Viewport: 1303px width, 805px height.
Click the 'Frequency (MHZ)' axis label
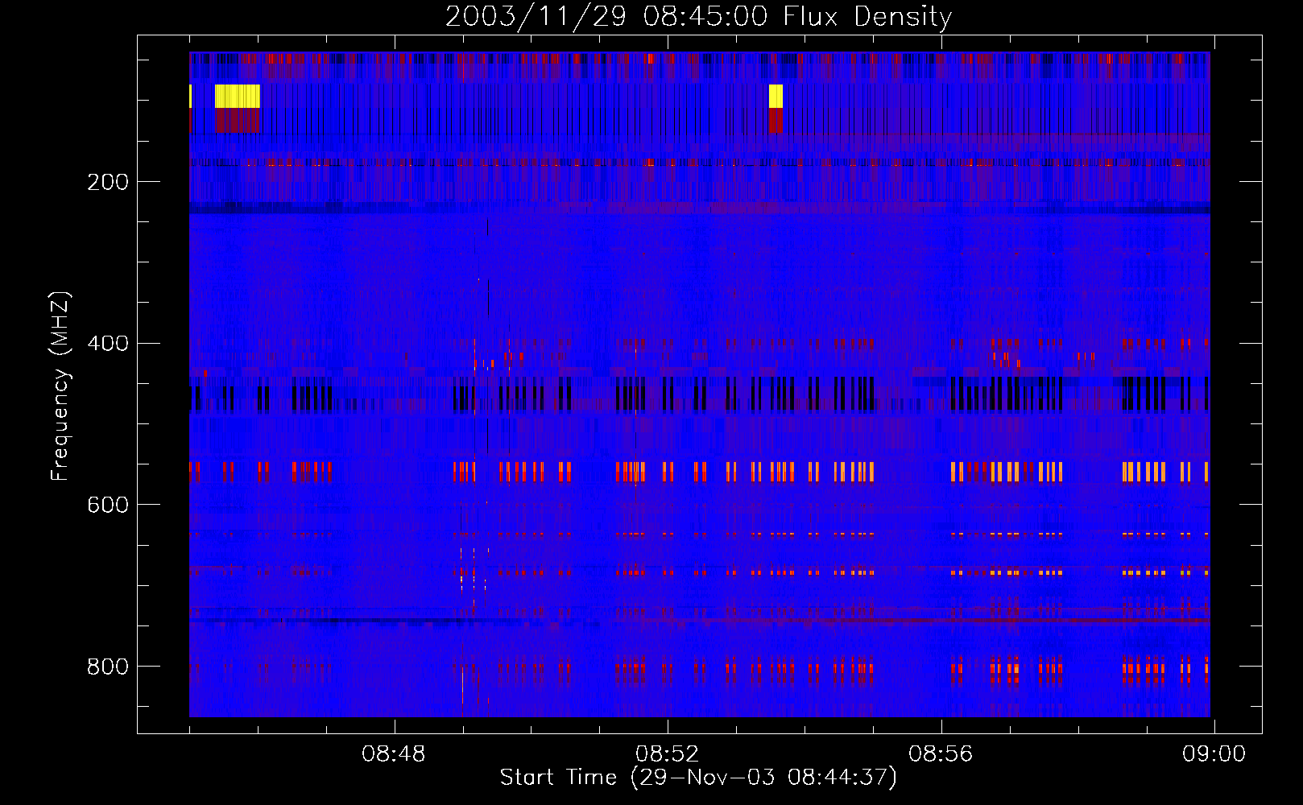[x=60, y=386]
